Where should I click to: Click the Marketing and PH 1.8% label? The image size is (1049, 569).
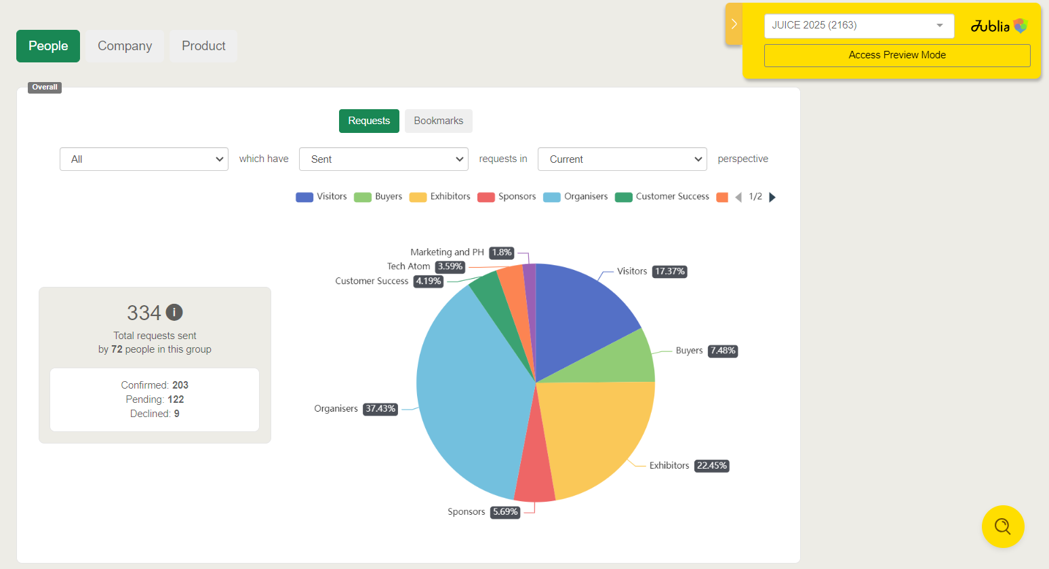[x=462, y=252]
